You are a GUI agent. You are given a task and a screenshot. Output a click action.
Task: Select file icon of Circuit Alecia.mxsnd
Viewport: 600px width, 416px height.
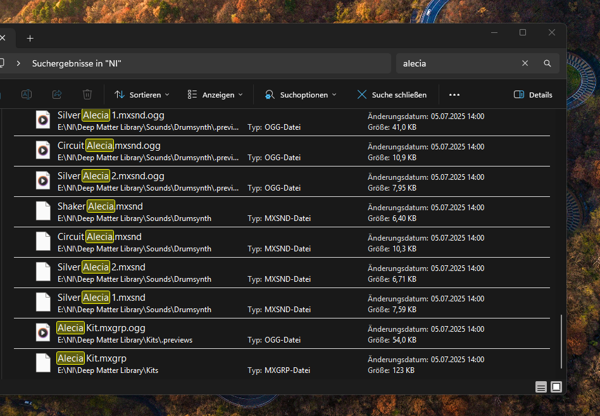point(43,241)
